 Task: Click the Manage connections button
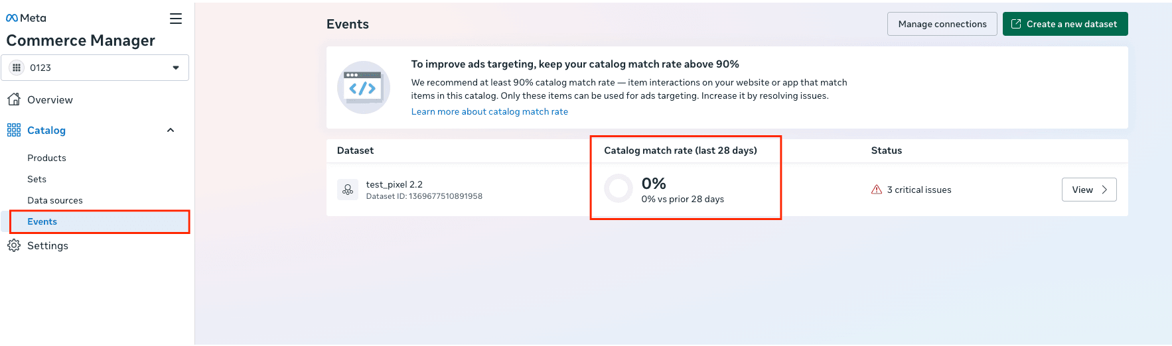942,24
